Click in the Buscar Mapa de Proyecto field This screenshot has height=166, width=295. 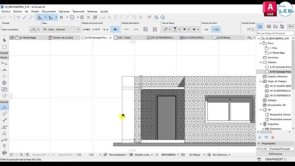275,33
